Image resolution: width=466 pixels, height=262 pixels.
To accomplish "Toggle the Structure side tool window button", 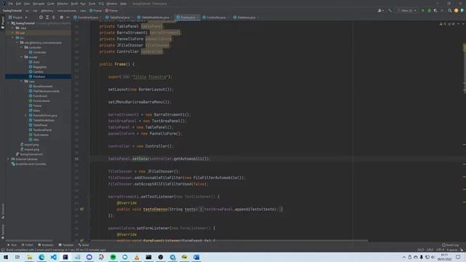I will click(3, 210).
